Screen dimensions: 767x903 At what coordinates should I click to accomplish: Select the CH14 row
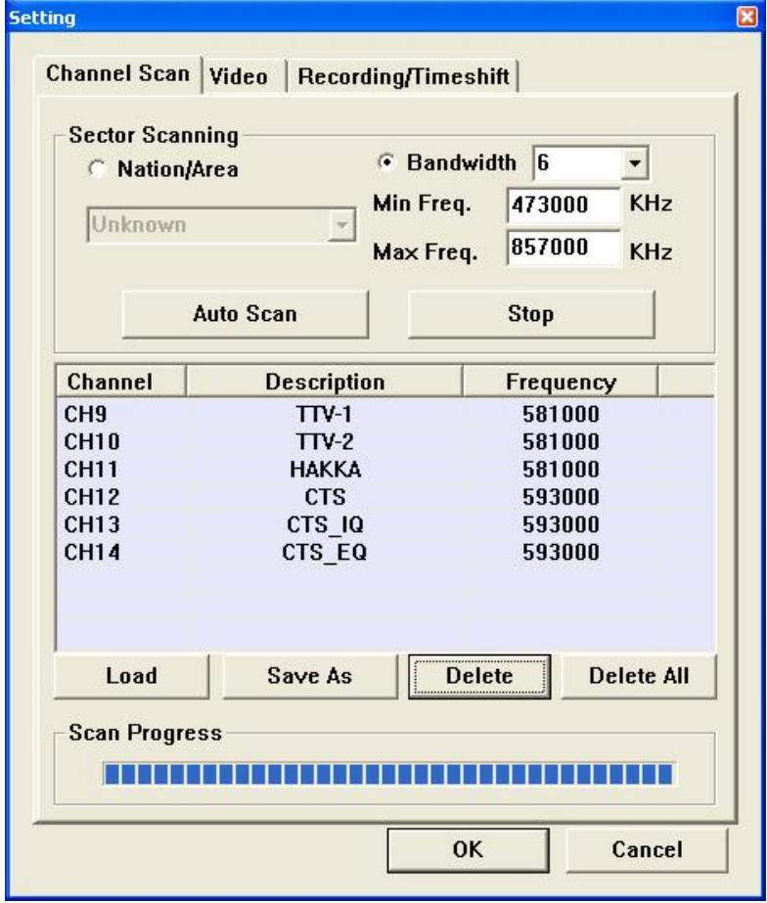385,553
